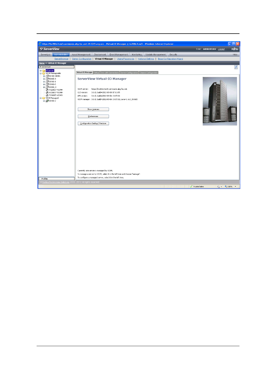
Task: Click the Show Licenses button
Action: 93,109
